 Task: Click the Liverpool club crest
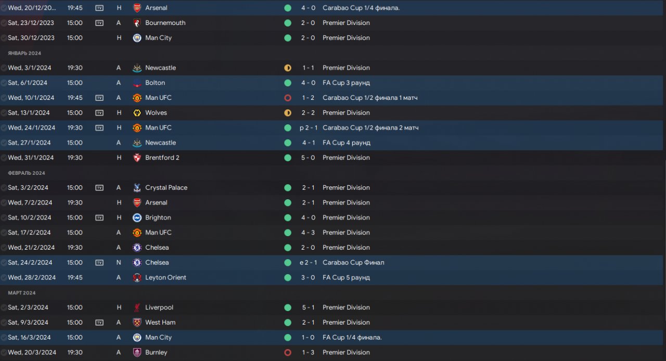pyautogui.click(x=137, y=307)
